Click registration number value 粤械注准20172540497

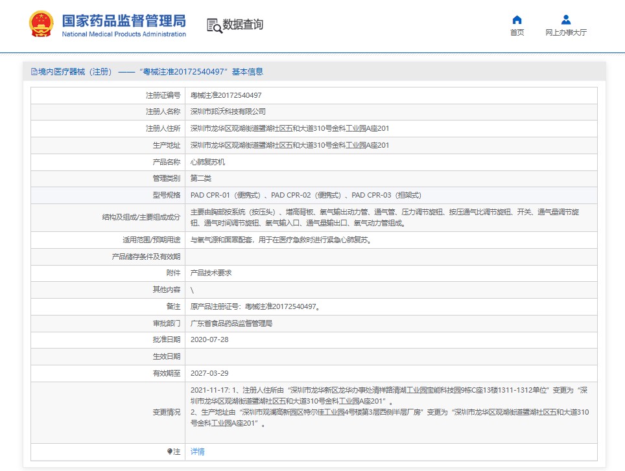click(226, 95)
